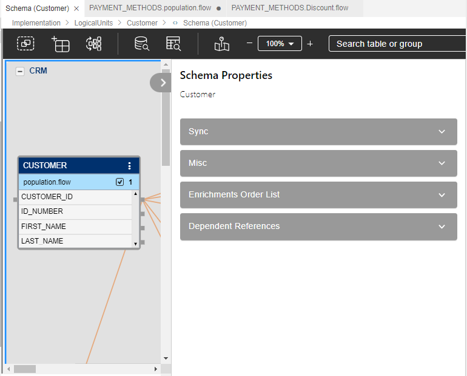The width and height of the screenshot is (467, 376).
Task: Switch to PAYMENT_METHODS.population.flow tab
Action: pos(150,8)
